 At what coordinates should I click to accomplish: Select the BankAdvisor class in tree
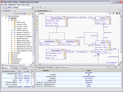click(x=17, y=61)
